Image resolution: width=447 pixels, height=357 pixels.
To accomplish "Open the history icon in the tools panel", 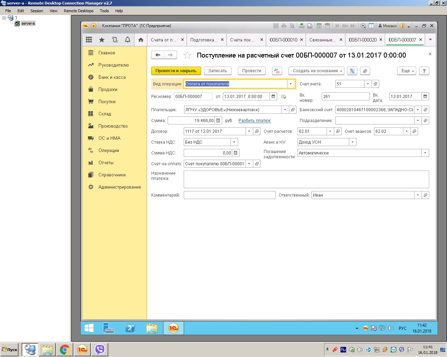I will [115, 40].
